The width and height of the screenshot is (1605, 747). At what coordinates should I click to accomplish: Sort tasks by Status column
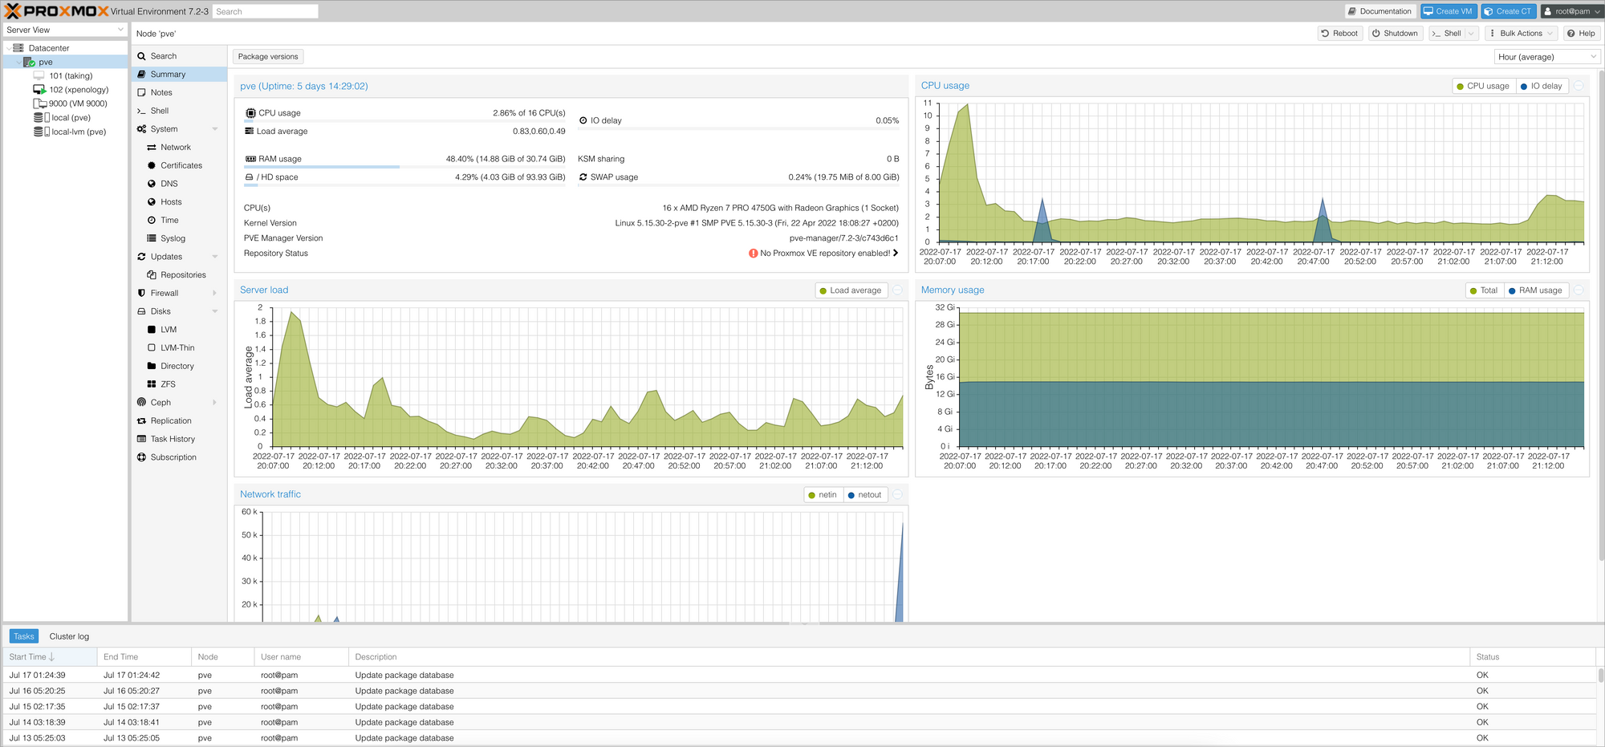click(1532, 657)
